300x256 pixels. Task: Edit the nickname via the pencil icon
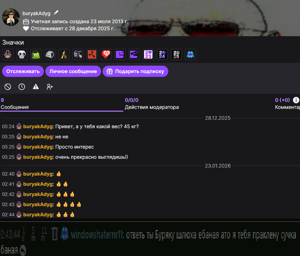click(56, 13)
